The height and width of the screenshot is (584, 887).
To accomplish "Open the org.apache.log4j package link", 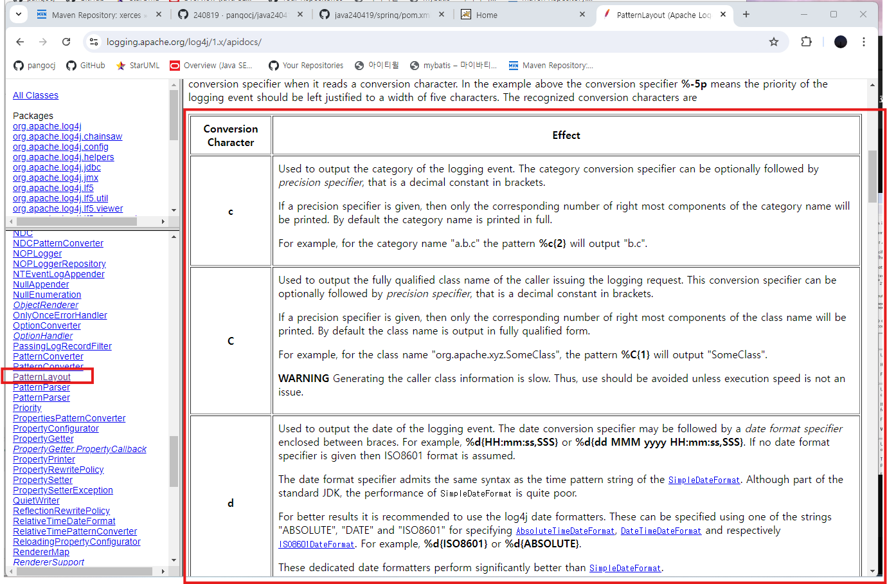I will pos(47,126).
